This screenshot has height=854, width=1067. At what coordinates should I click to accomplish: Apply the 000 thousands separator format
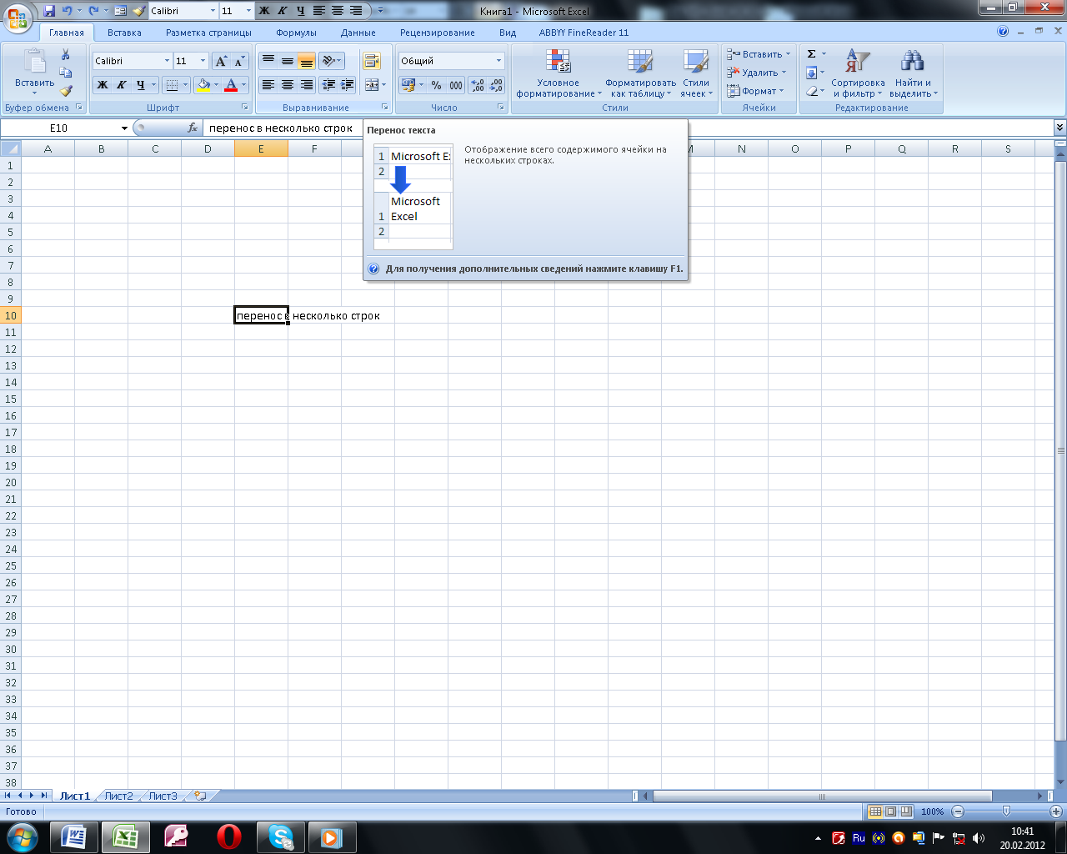click(456, 85)
